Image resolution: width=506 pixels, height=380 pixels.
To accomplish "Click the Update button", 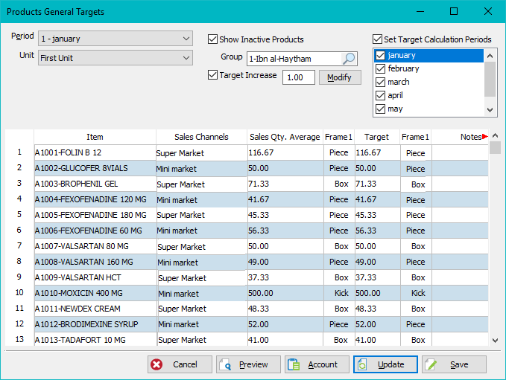I will coord(385,364).
